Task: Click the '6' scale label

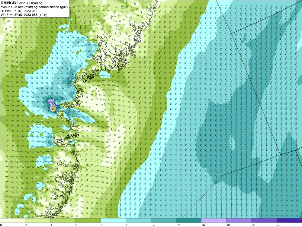Action: coord(76,225)
